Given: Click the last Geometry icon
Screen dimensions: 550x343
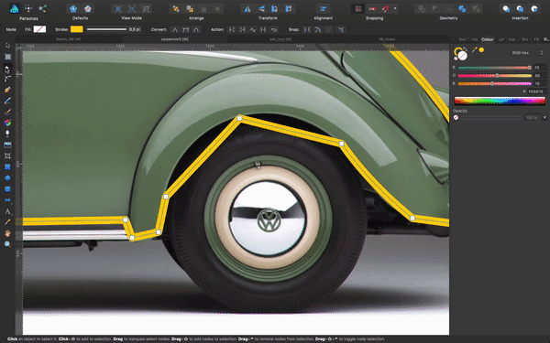Looking at the screenshot, I should tap(476, 9).
